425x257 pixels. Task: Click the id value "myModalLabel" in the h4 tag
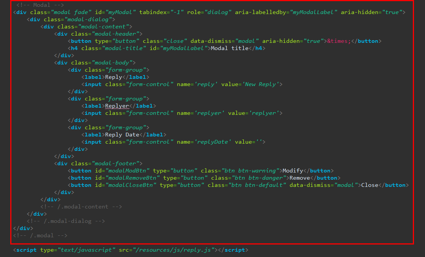184,48
